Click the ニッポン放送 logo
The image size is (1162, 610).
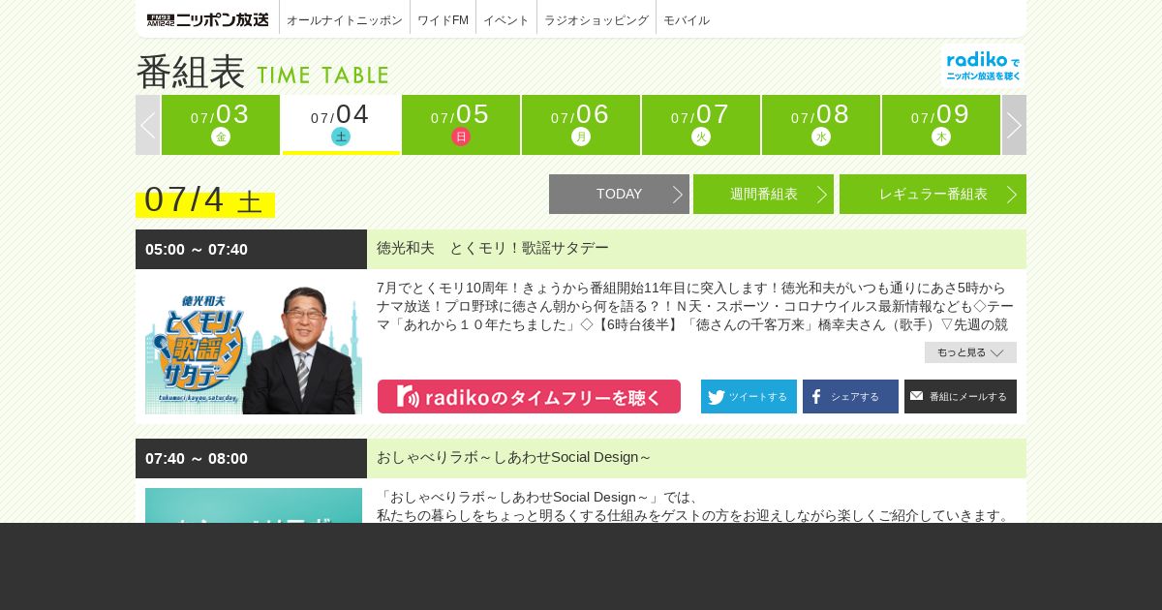coord(208,19)
